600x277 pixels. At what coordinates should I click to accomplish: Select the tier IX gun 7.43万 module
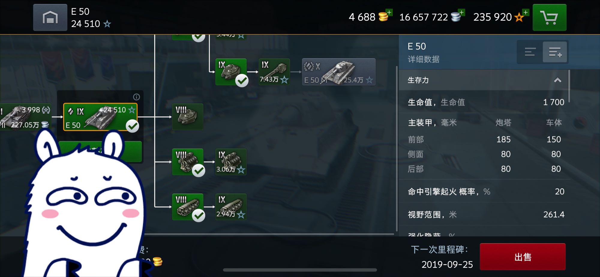(x=274, y=72)
